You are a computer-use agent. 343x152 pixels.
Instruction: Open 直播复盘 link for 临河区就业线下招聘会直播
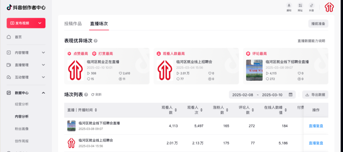[x=316, y=126]
